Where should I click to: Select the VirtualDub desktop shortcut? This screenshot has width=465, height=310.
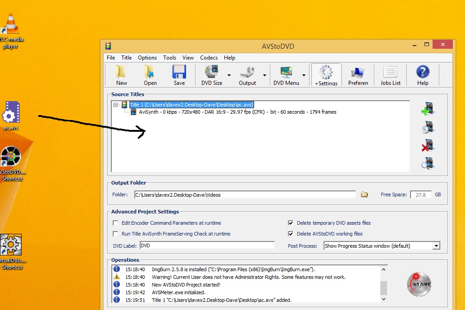pos(11,252)
